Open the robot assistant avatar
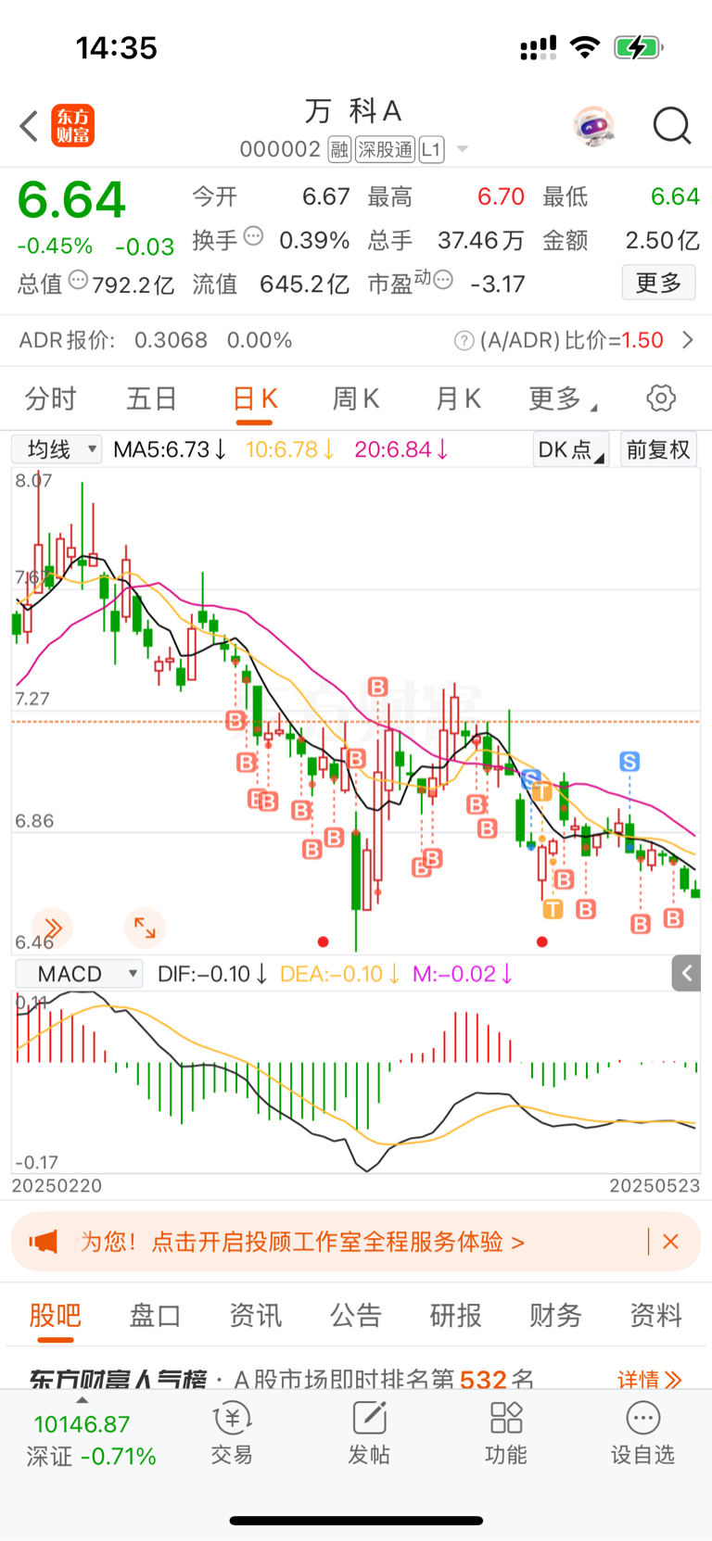Image resolution: width=712 pixels, height=1541 pixels. (x=593, y=126)
